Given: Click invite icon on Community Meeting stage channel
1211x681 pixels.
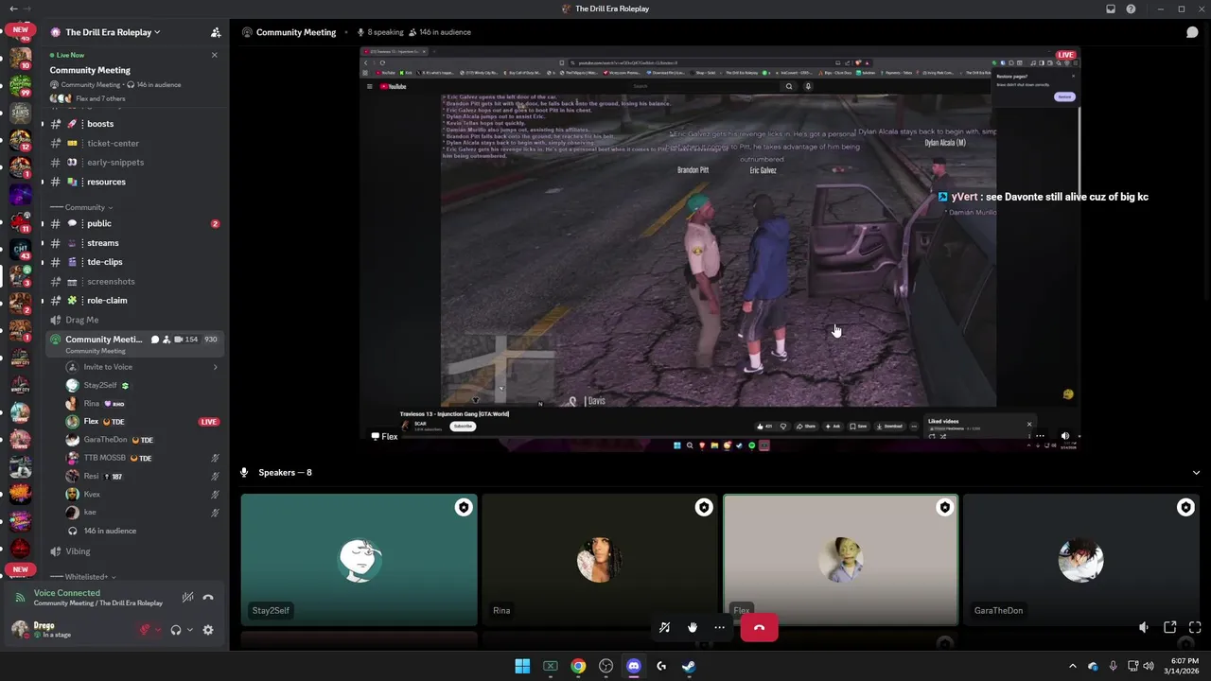Looking at the screenshot, I should point(167,340).
